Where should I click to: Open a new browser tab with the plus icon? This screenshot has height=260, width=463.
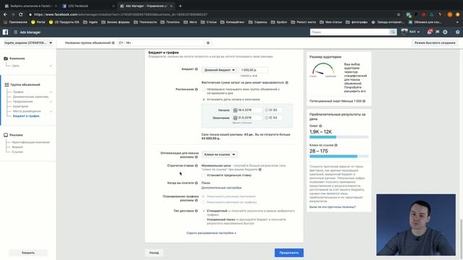180,6
